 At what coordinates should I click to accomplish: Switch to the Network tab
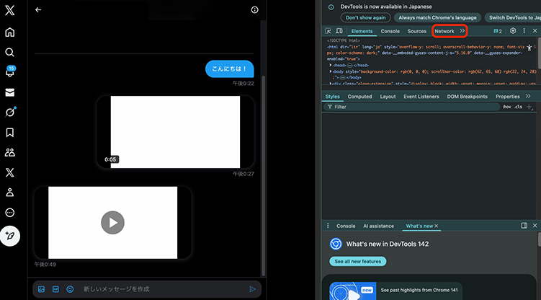(x=444, y=31)
